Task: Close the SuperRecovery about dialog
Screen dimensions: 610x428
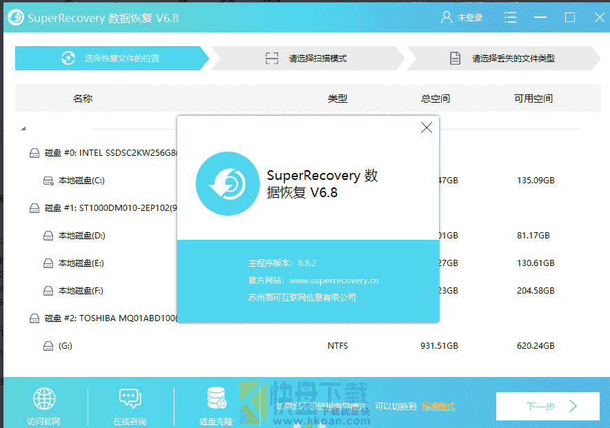Action: 427,128
